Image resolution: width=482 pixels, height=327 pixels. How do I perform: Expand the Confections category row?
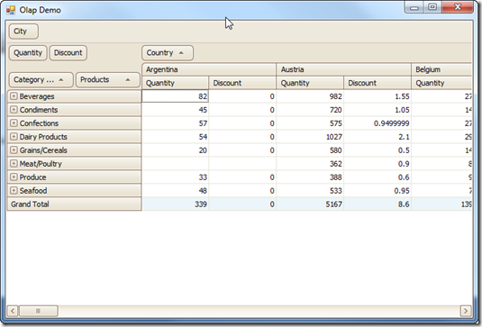(x=14, y=123)
